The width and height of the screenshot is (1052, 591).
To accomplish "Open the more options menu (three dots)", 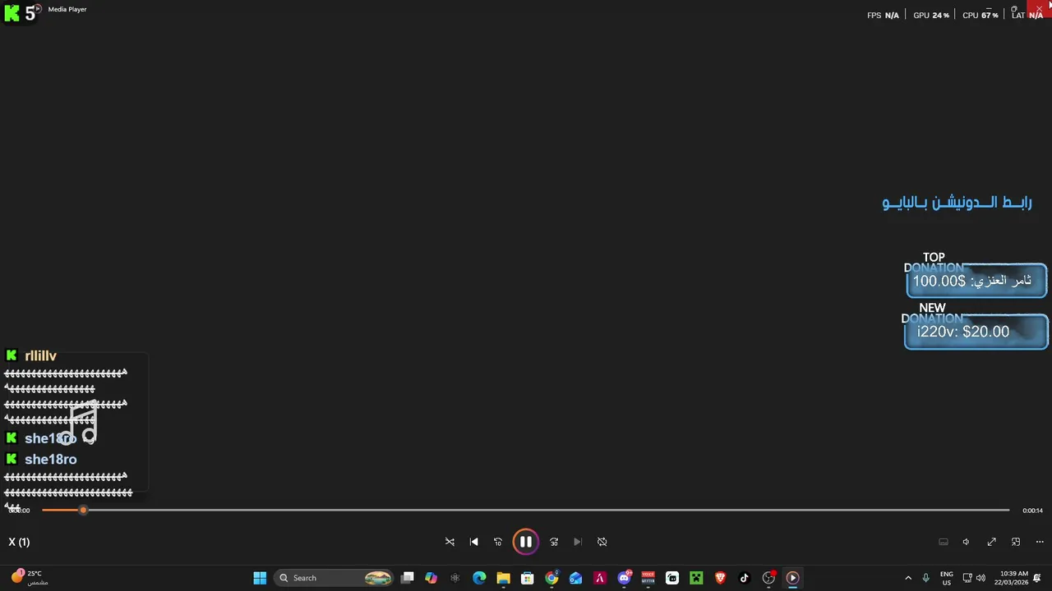I will (x=1040, y=542).
